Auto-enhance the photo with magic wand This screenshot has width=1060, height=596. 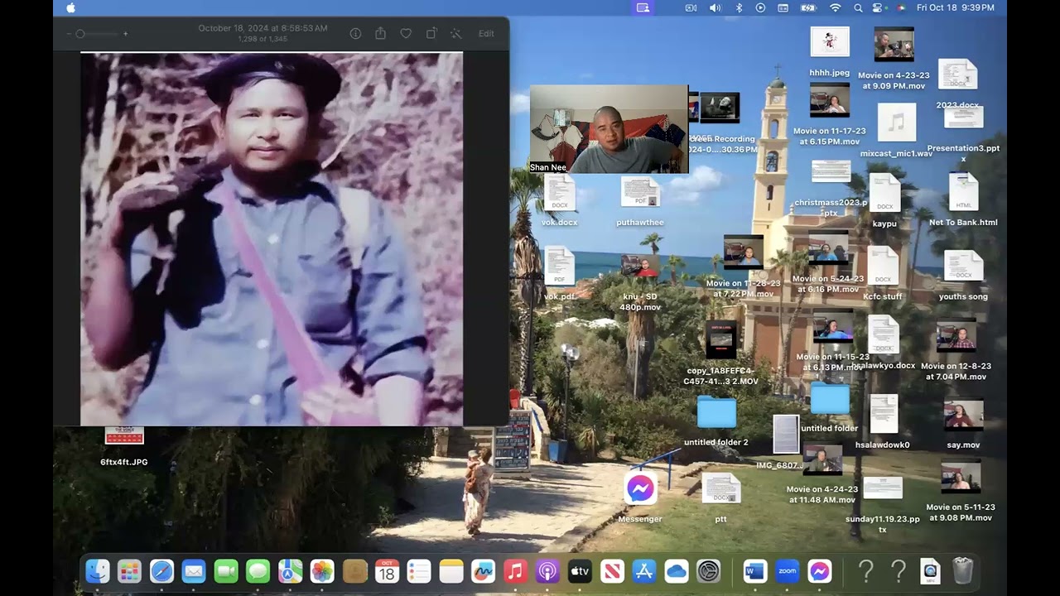[455, 34]
